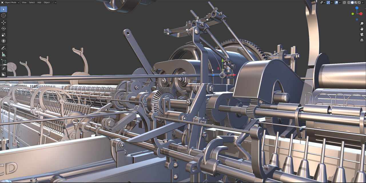Click the green Y axis on navigation gizmo

[353, 14]
